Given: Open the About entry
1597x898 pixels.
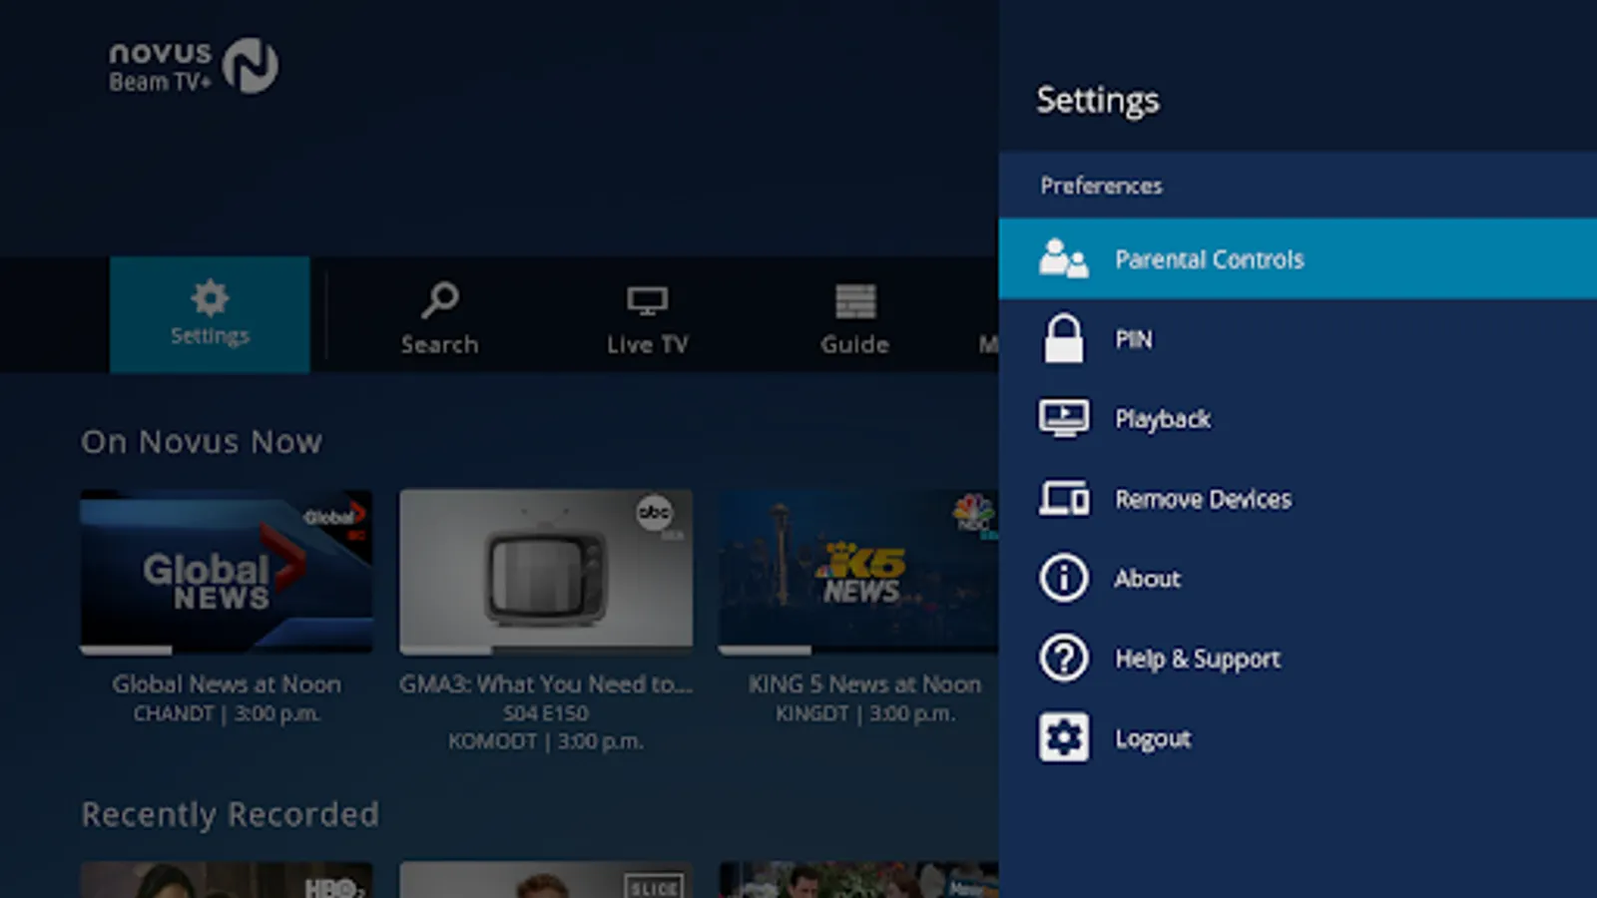Looking at the screenshot, I should point(1298,578).
